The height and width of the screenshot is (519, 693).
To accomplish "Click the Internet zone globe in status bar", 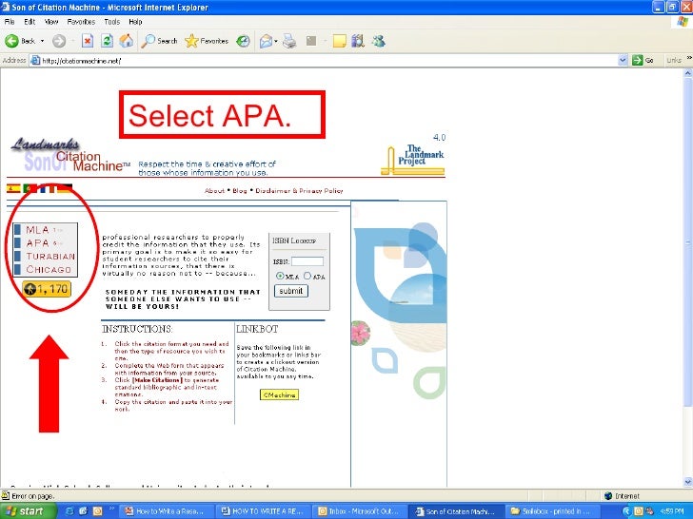I will 608,496.
